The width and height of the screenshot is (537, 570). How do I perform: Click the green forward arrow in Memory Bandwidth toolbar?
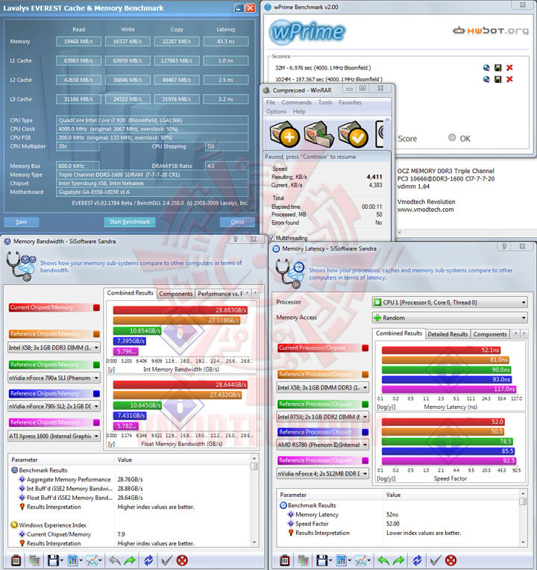[130, 560]
